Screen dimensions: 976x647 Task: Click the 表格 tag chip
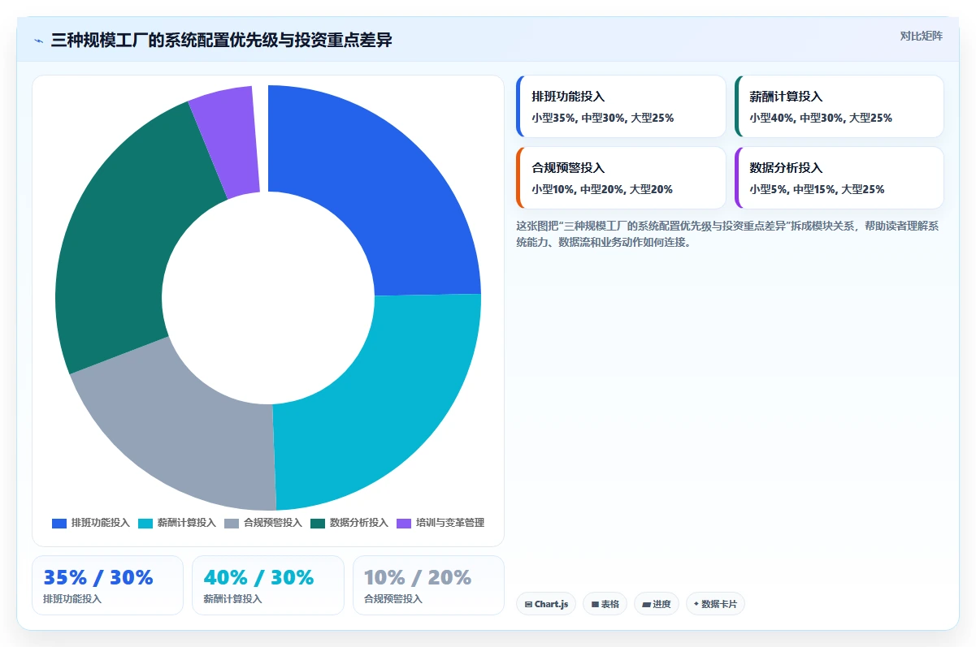605,604
